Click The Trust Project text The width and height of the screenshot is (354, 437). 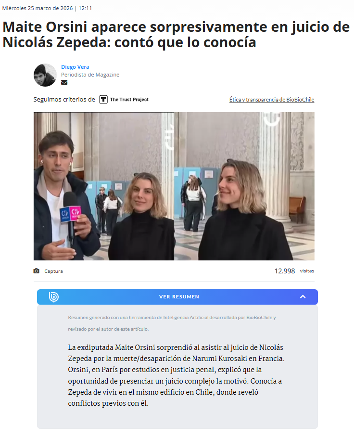tap(129, 100)
